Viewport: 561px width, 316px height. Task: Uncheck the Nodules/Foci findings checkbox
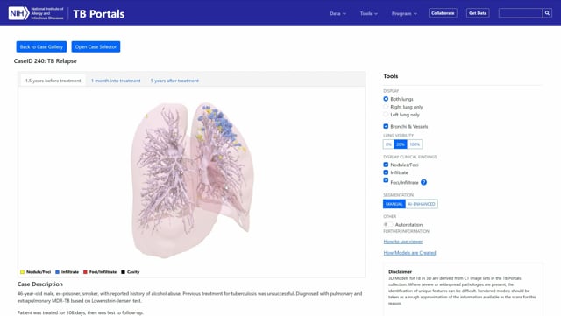pyautogui.click(x=386, y=165)
